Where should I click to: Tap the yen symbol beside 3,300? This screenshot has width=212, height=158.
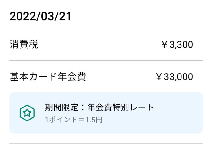pyautogui.click(x=164, y=44)
